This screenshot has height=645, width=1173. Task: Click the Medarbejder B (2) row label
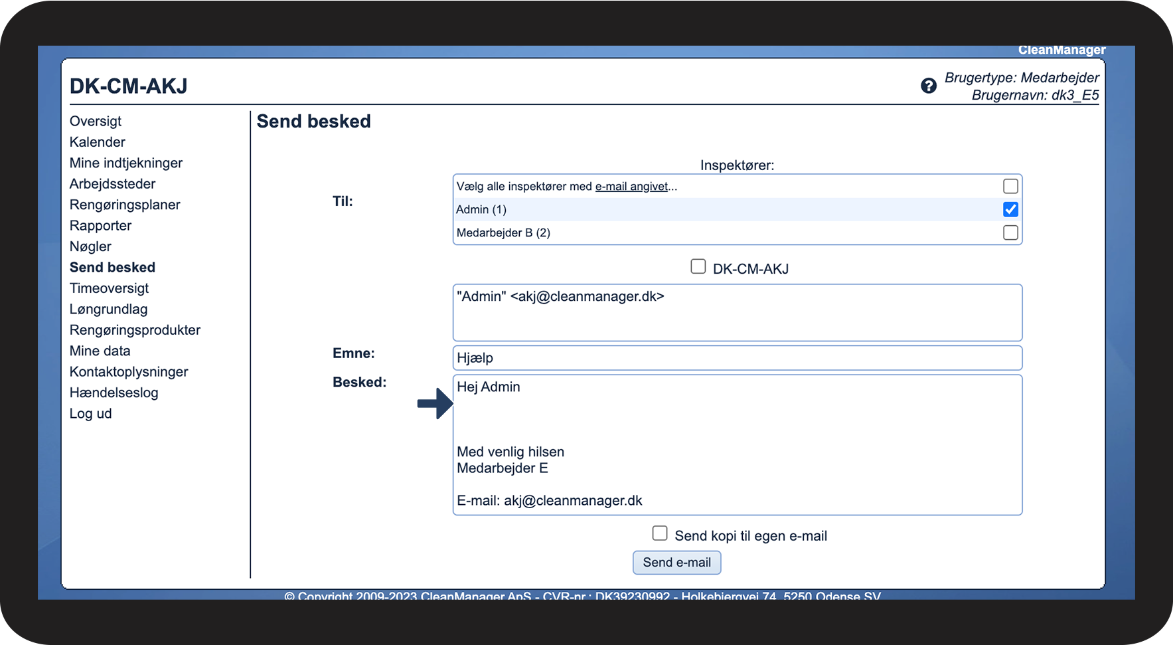(503, 233)
